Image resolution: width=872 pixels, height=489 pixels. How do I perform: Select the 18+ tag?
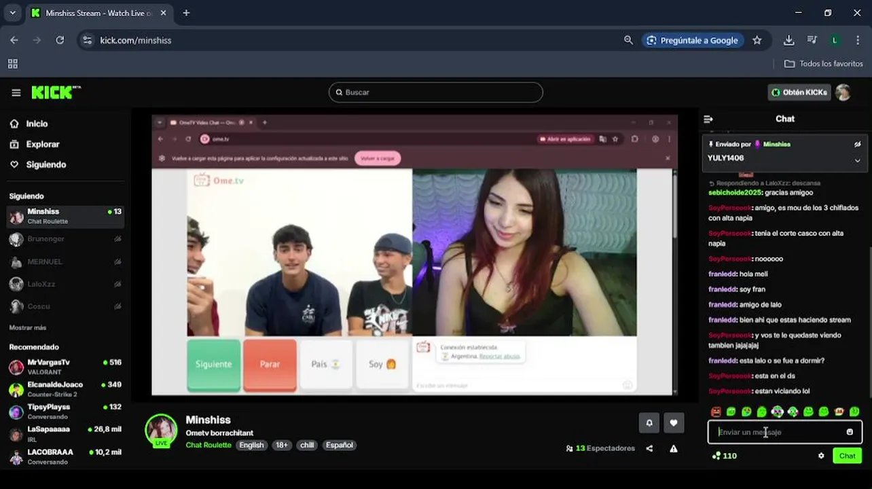(x=282, y=445)
